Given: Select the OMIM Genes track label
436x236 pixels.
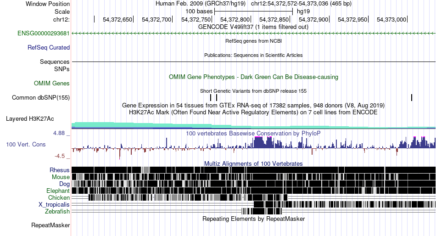Looking at the screenshot, I should 52,83.
